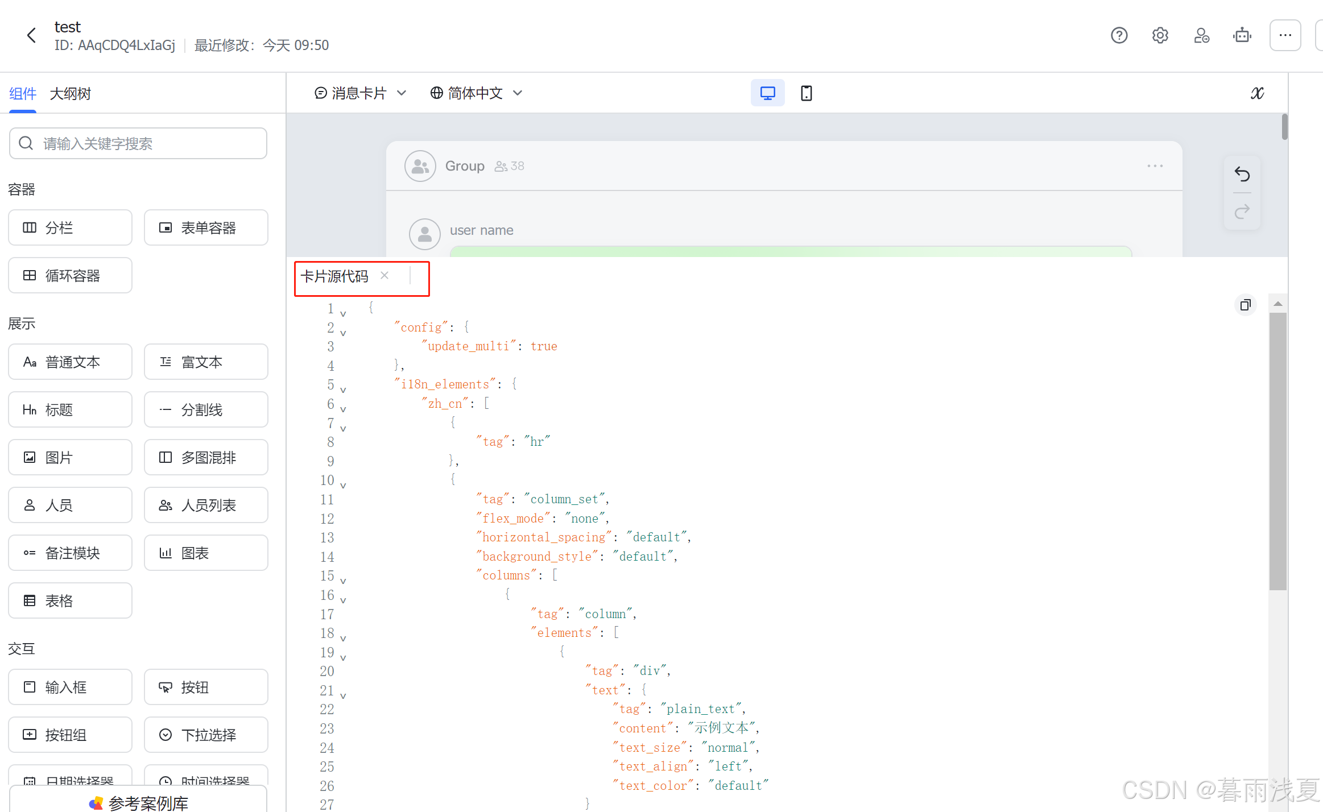Screen dimensions: 1323x812
Task: Collapse code fold arrow on line 1
Action: click(x=343, y=313)
